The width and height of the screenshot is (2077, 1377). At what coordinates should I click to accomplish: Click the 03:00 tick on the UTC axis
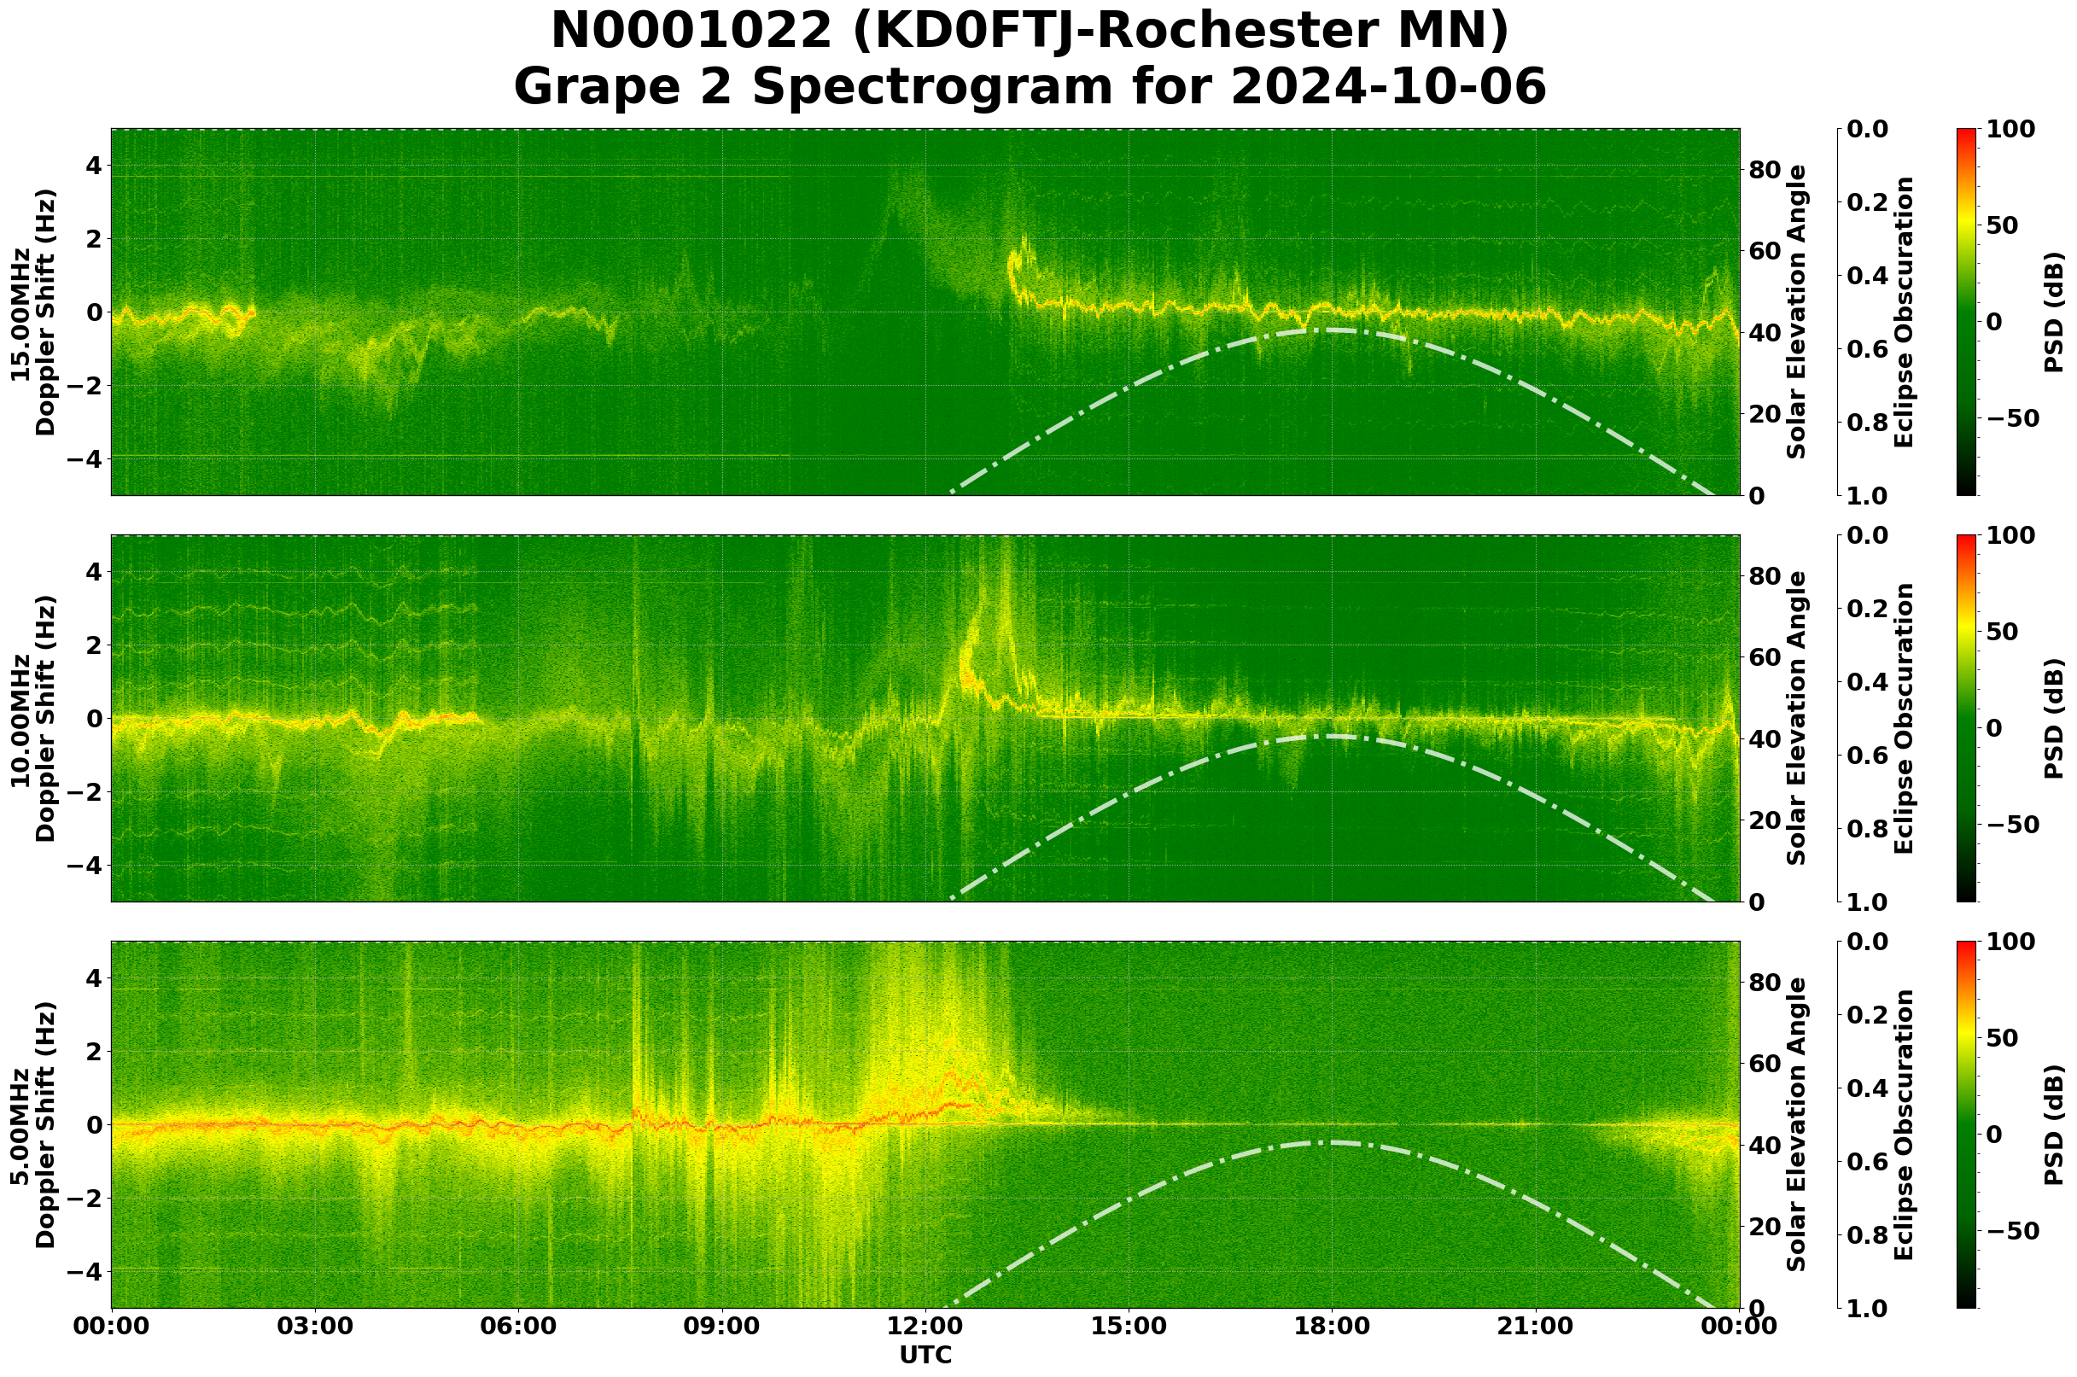(314, 1326)
